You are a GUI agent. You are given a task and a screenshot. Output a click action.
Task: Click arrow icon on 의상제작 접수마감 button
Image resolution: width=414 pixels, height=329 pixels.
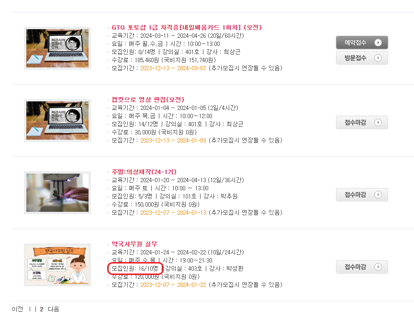point(378,195)
